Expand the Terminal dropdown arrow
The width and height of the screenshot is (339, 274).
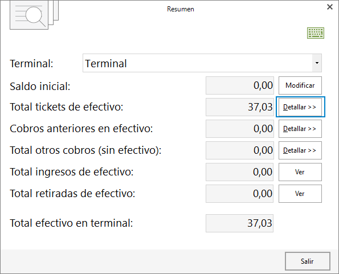point(317,63)
